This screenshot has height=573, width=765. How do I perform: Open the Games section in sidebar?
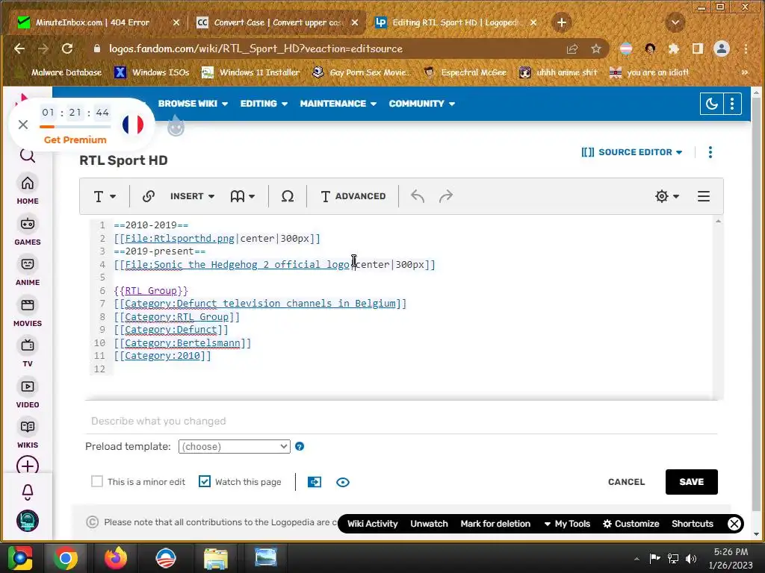click(28, 231)
